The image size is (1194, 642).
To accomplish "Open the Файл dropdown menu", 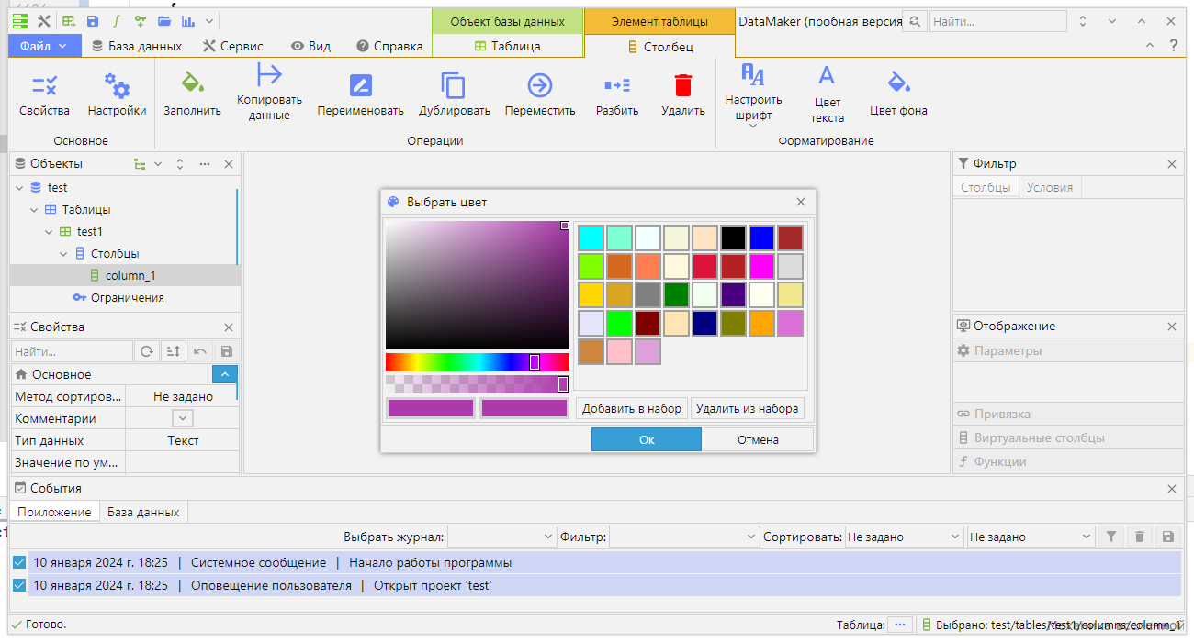I will [44, 46].
